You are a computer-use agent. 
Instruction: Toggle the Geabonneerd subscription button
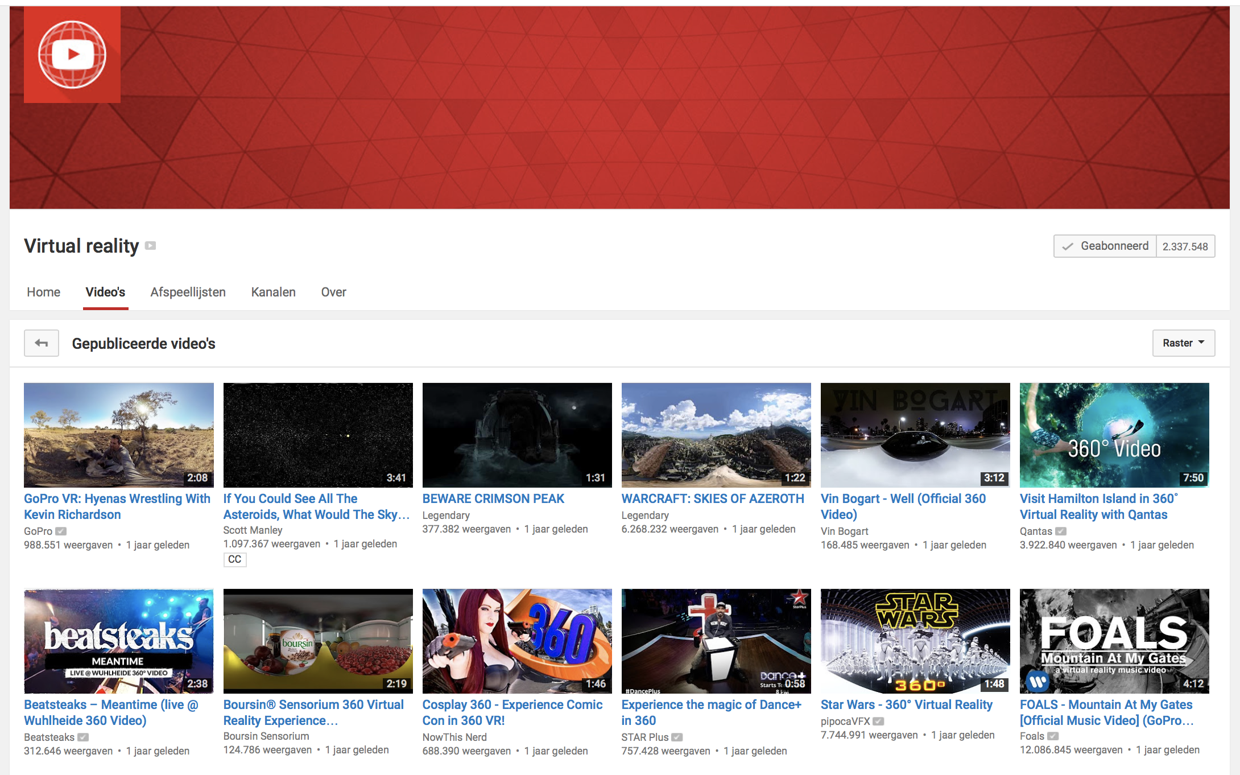(x=1105, y=246)
